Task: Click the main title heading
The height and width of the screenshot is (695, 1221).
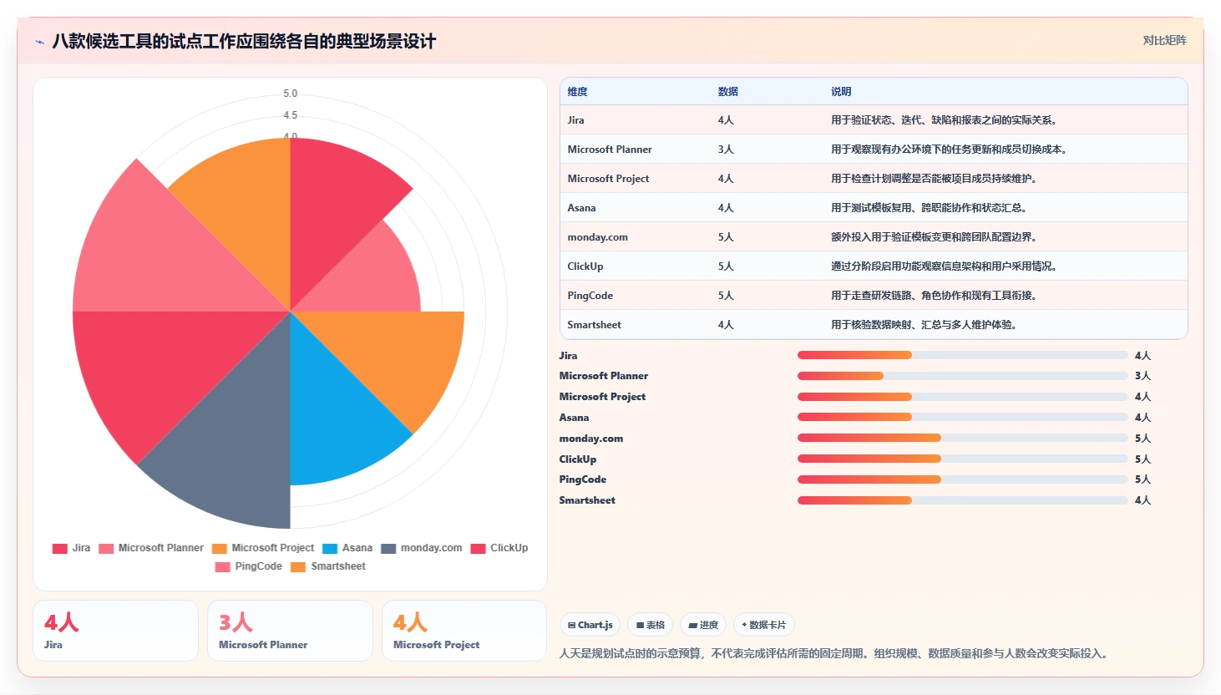Action: click(x=244, y=42)
